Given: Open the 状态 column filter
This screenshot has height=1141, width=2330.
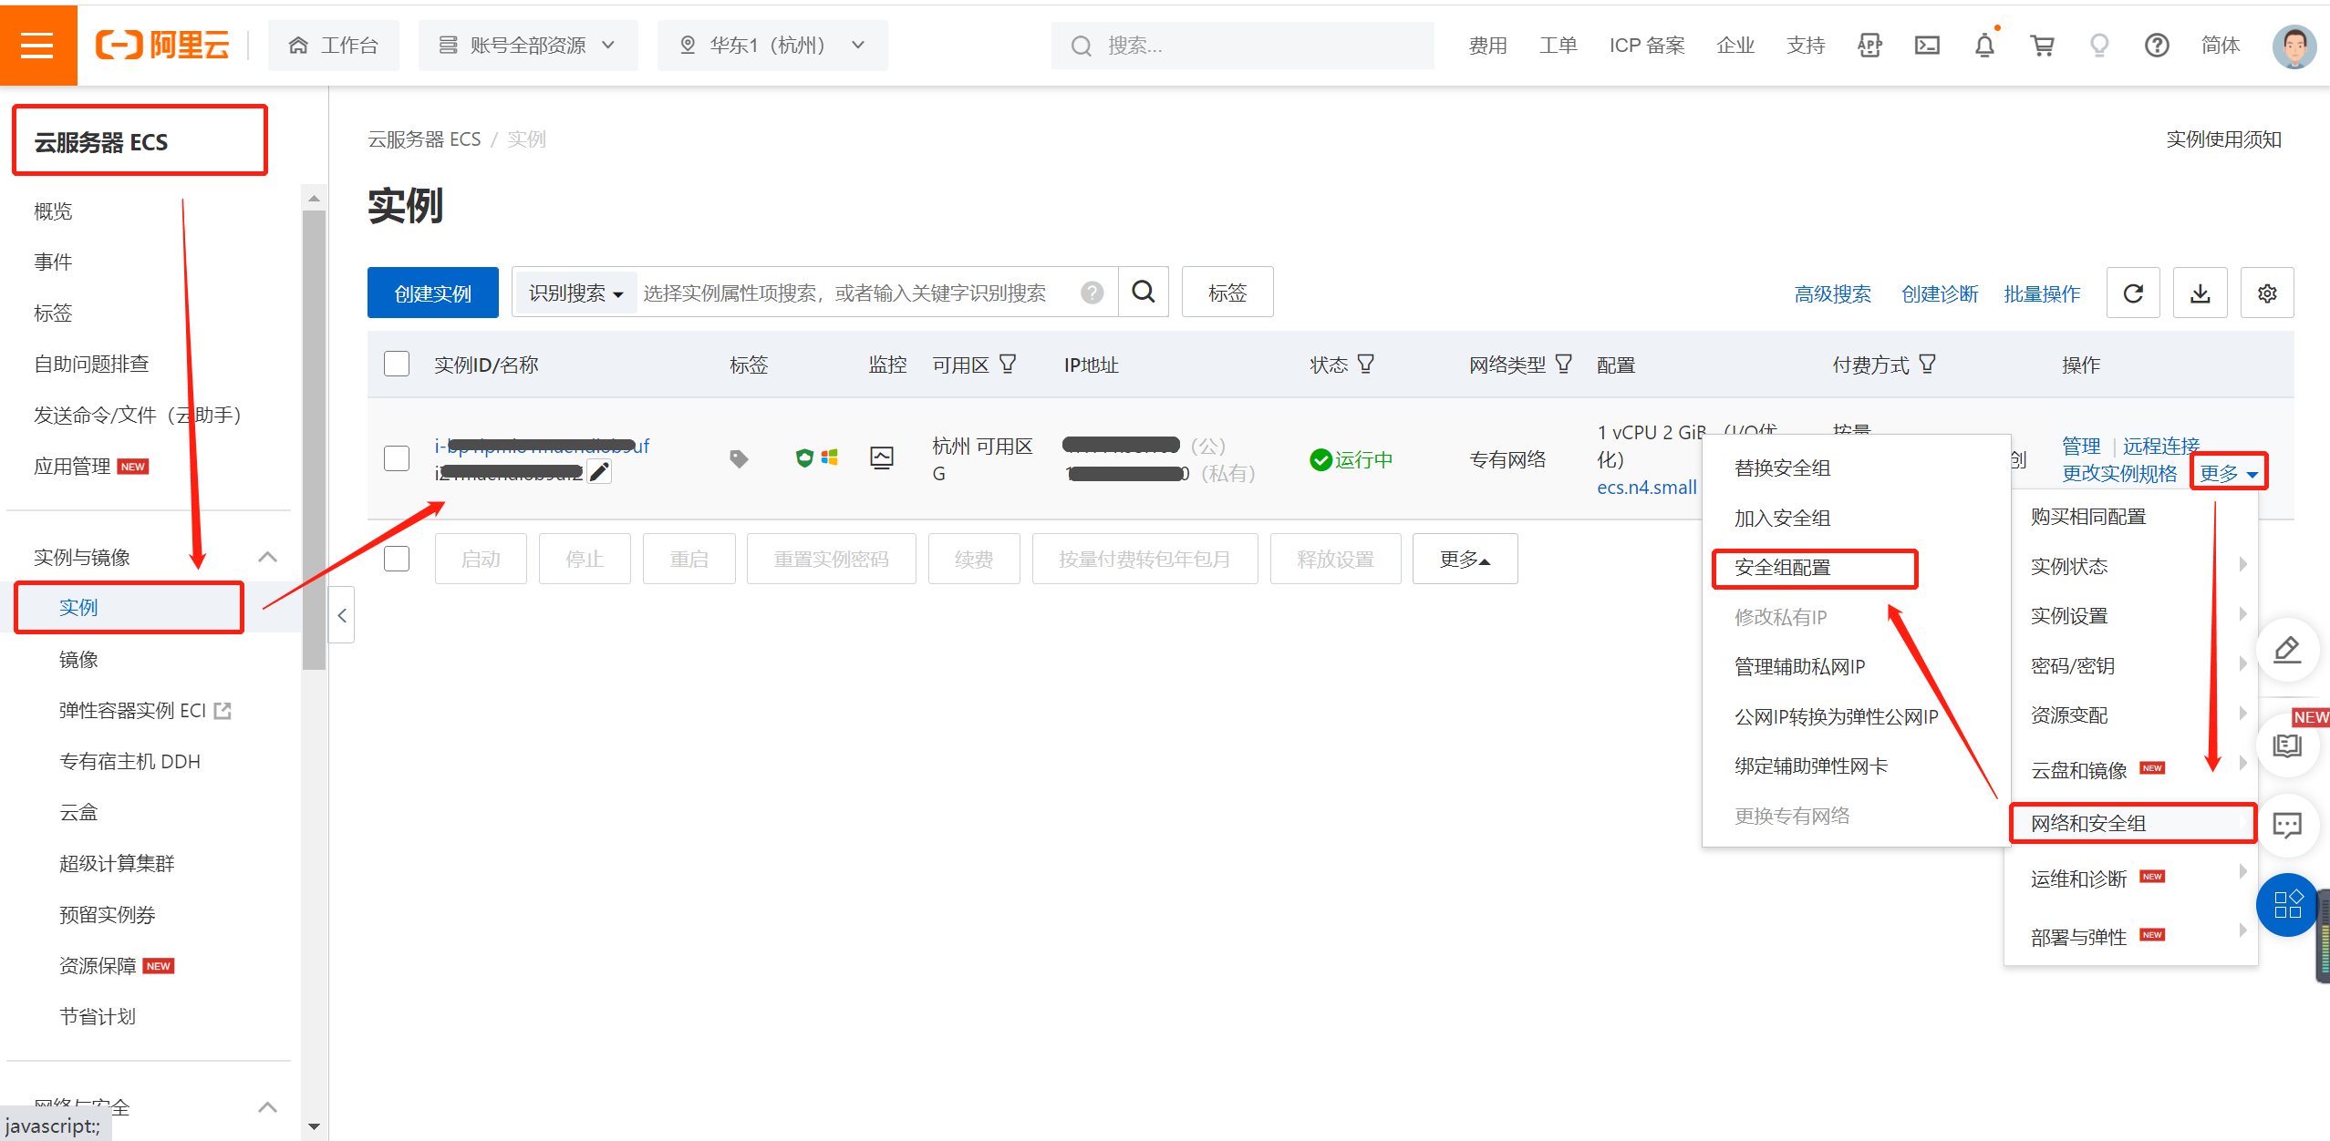Looking at the screenshot, I should 1365,364.
